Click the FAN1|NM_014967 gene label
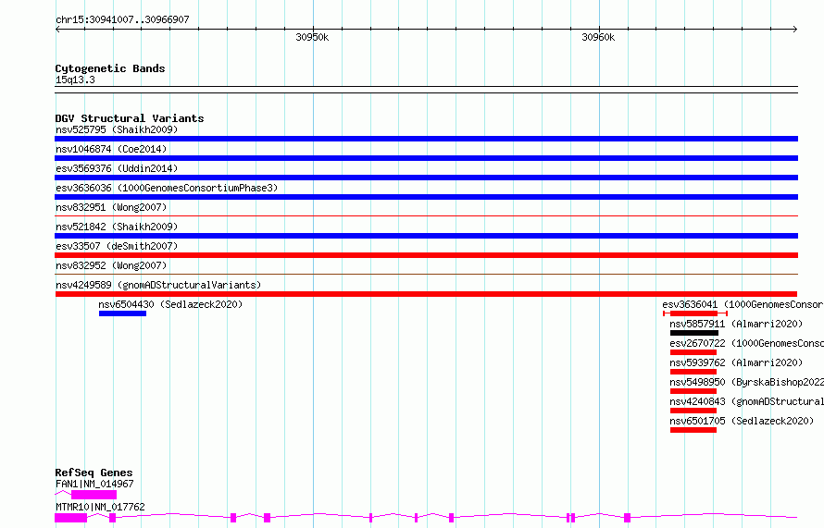This screenshot has height=528, width=824. (94, 484)
